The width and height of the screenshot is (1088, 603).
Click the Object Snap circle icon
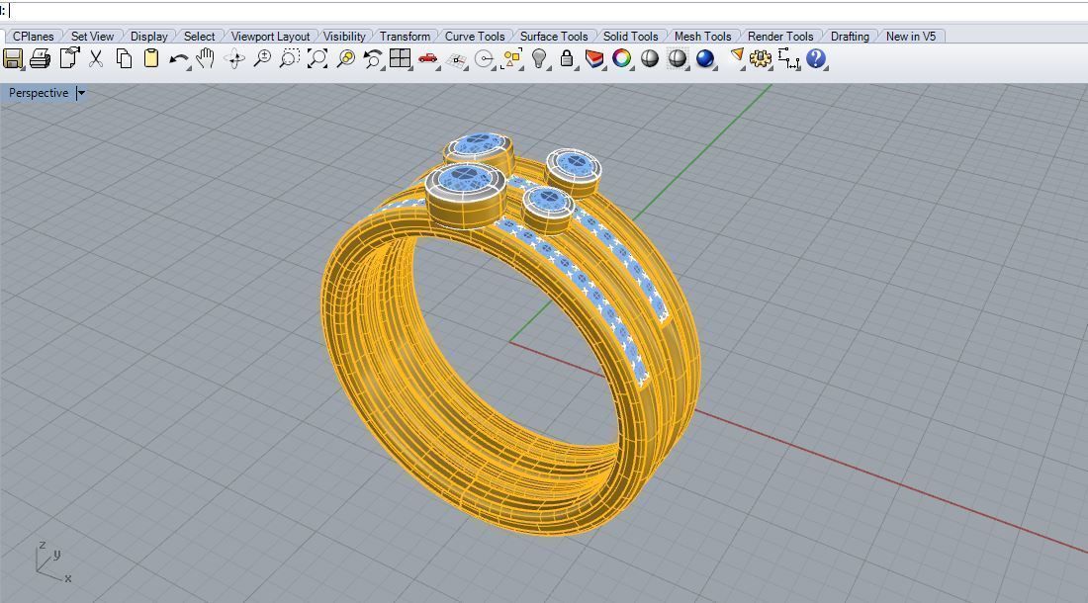pyautogui.click(x=485, y=59)
